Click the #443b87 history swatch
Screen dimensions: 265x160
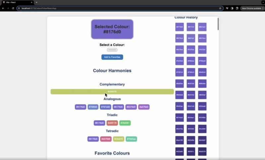pyautogui.click(x=202, y=140)
